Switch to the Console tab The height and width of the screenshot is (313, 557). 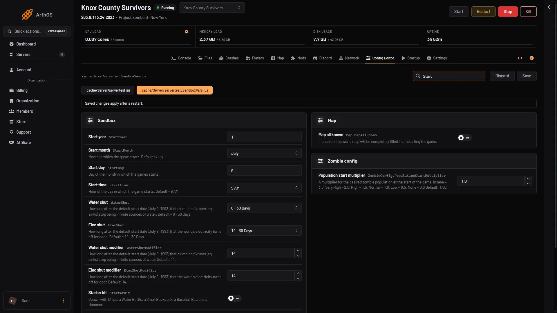[181, 58]
